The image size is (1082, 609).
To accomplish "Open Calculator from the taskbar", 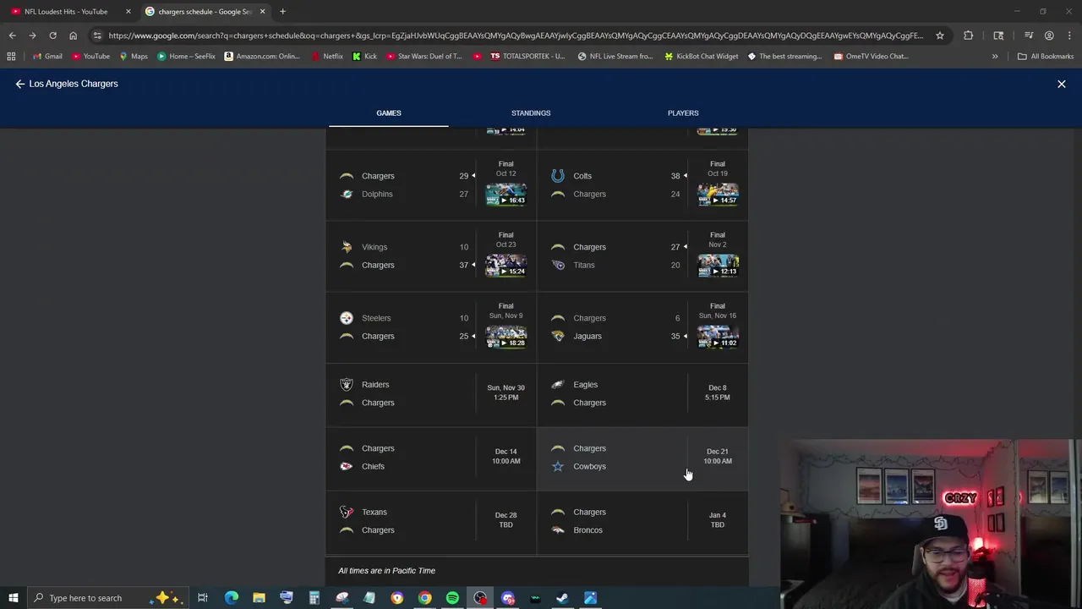I will [x=314, y=598].
